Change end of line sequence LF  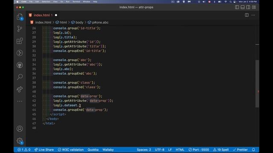(170, 150)
